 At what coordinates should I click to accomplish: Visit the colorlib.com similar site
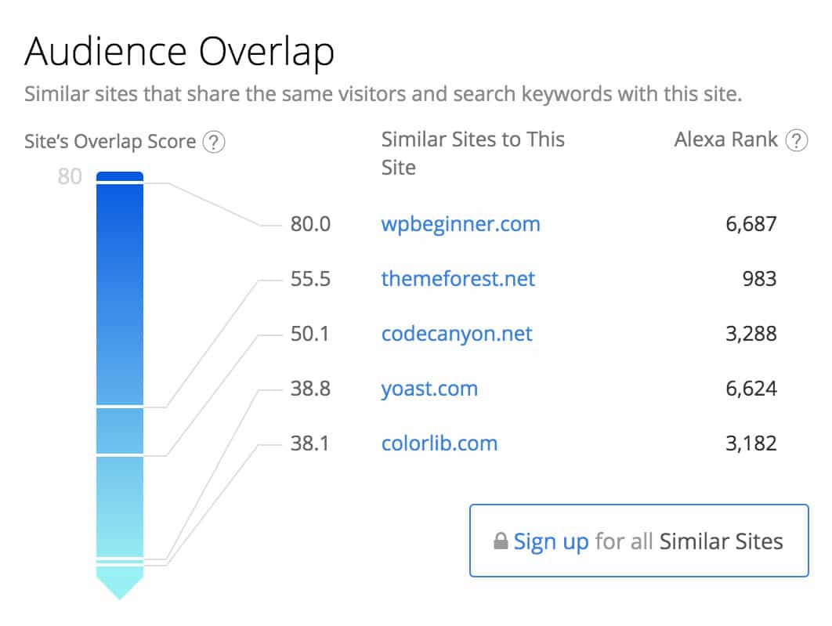tap(440, 443)
